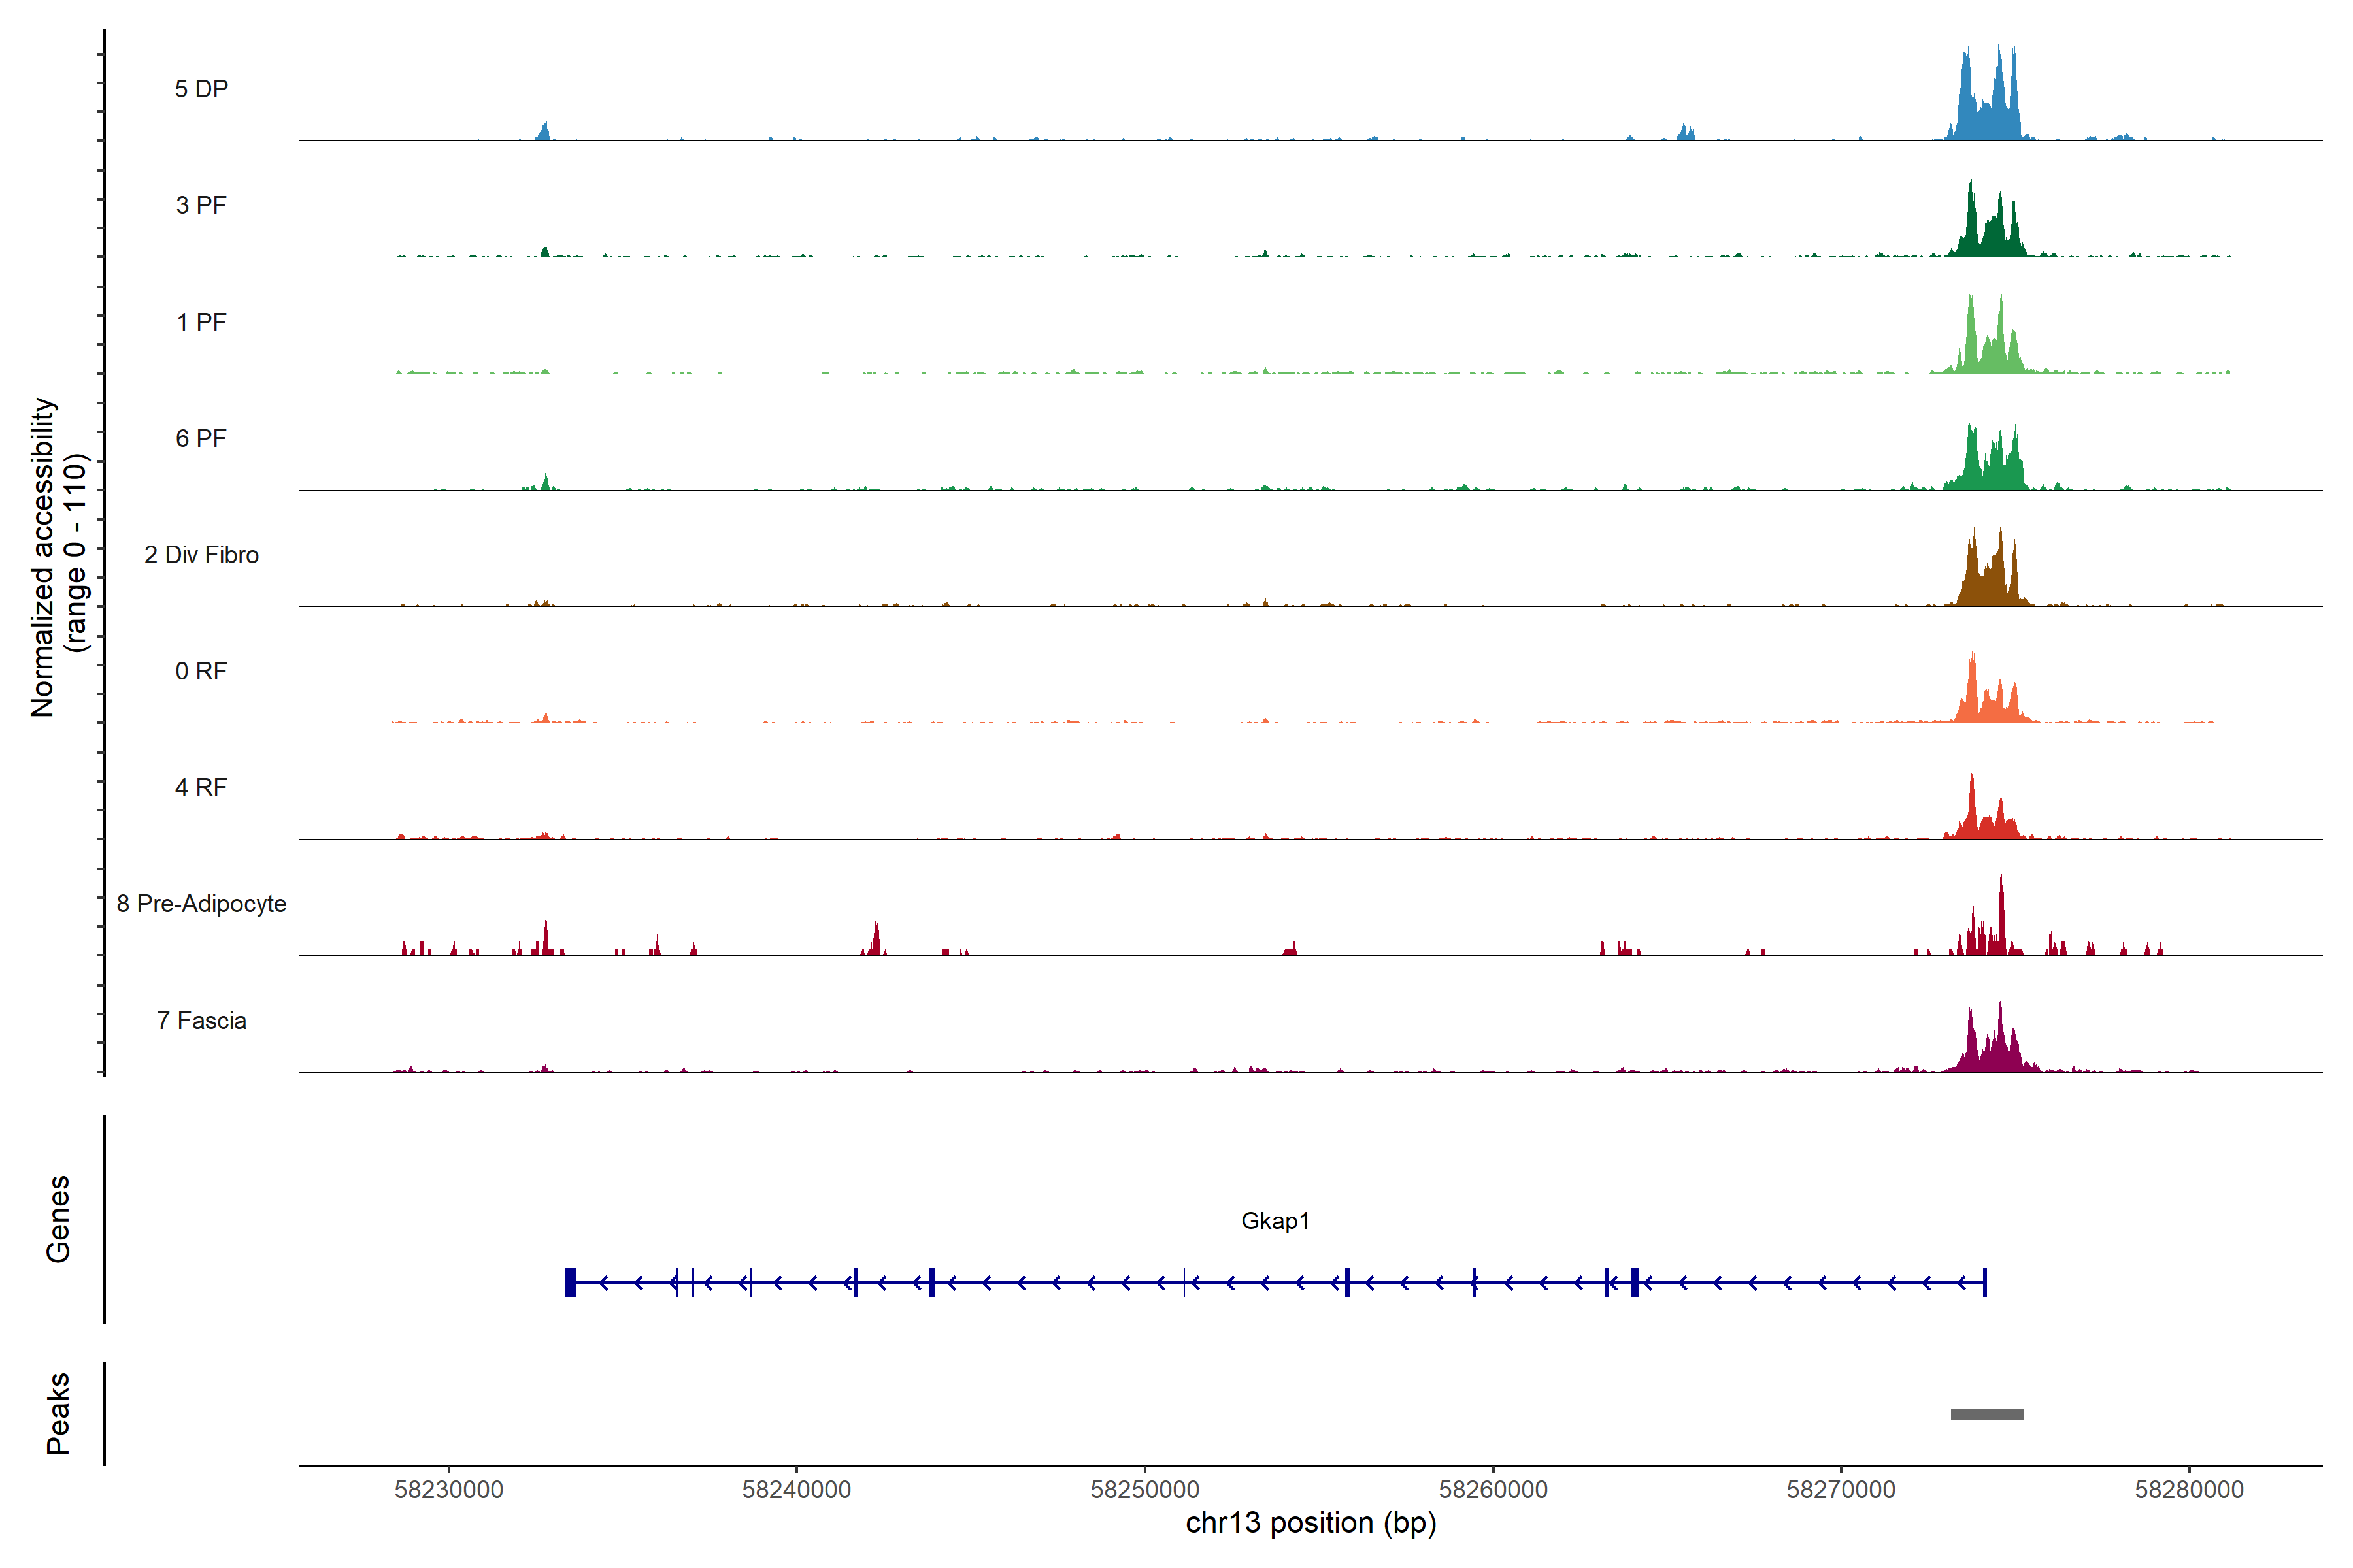Viewport: 2353px width, 1568px height.
Task: Click the chr13 position (bp) axis title
Action: click(1310, 1523)
